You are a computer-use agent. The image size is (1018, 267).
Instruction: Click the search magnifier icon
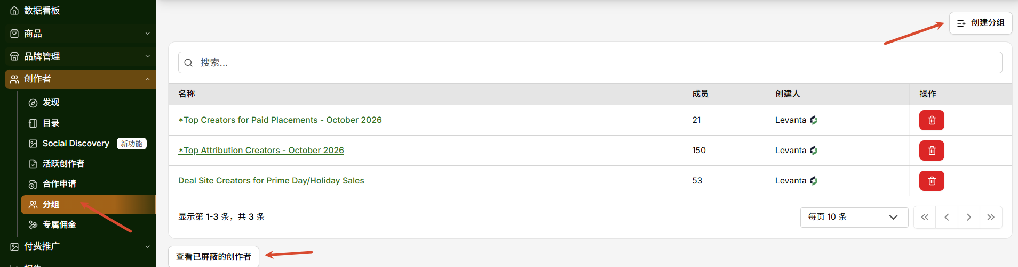point(188,63)
